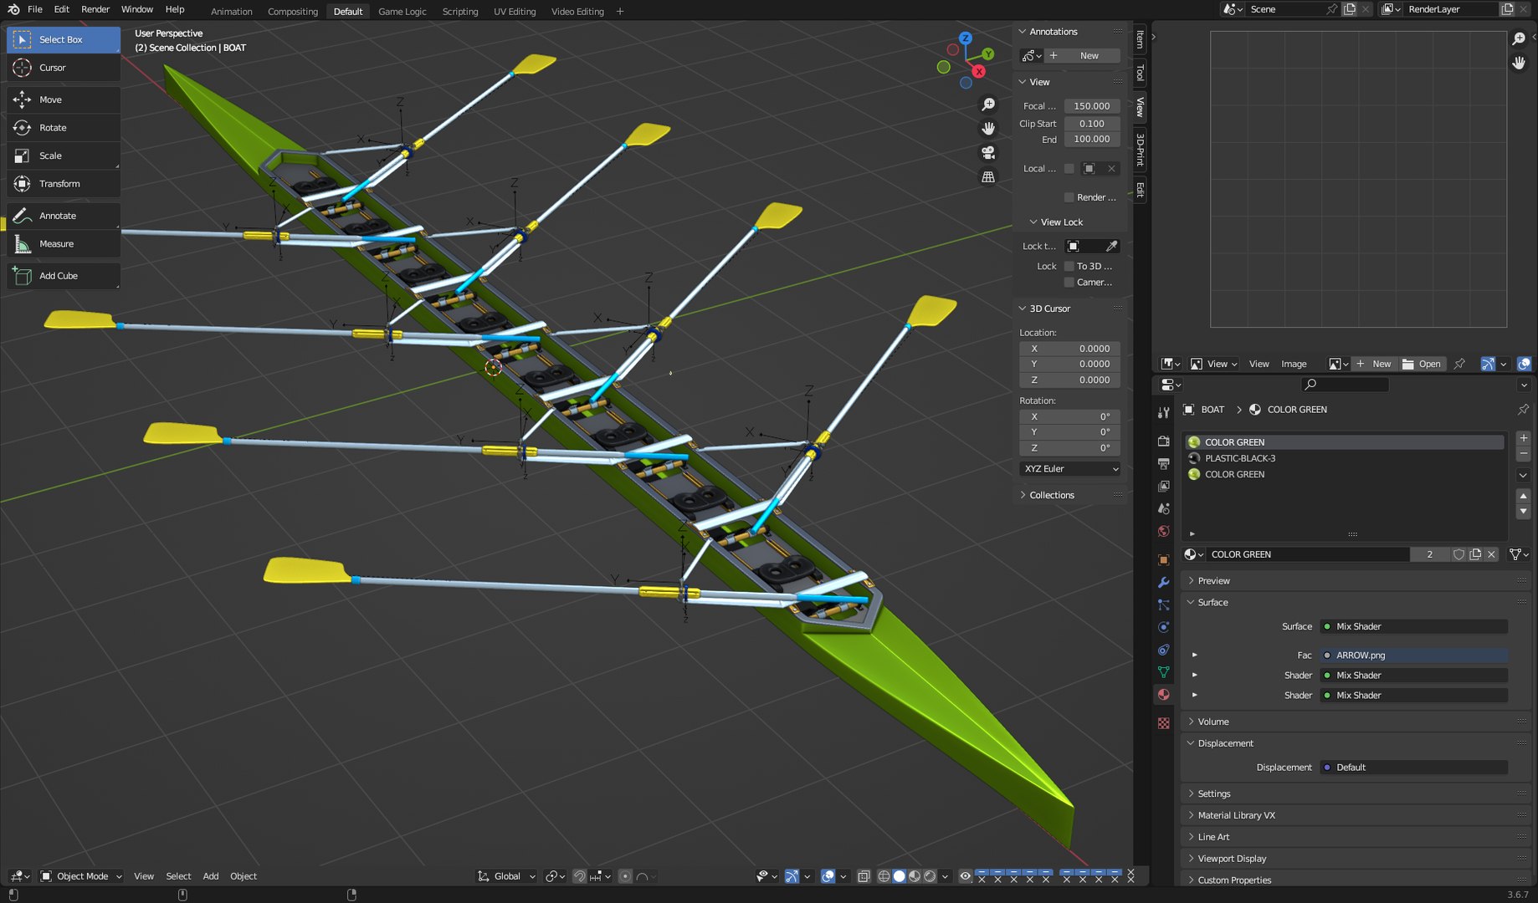Viewport: 1538px width, 903px height.
Task: Enable the Render Region checkbox
Action: [x=1069, y=197]
